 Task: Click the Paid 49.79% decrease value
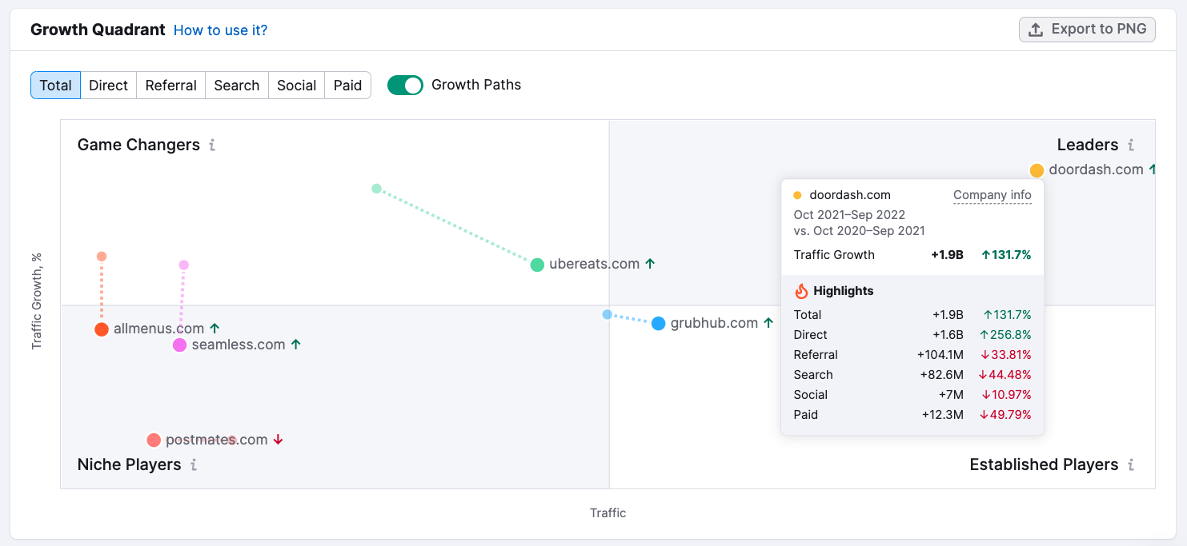[1004, 415]
